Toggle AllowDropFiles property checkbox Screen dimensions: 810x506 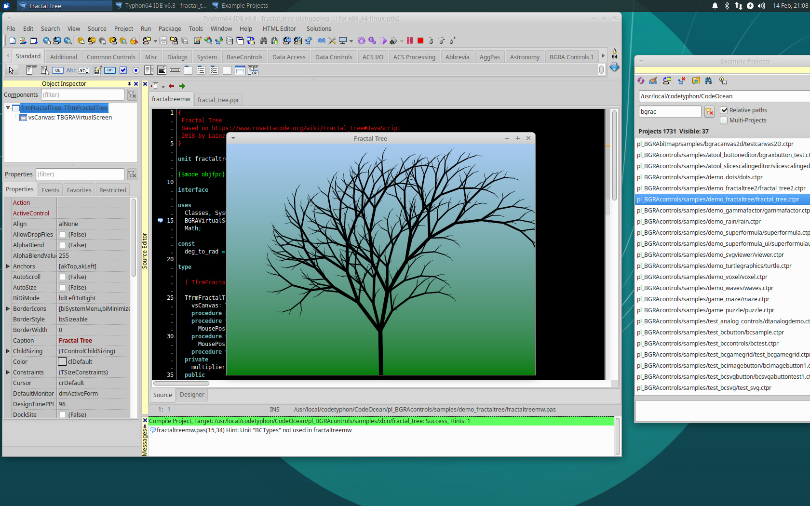coord(63,235)
